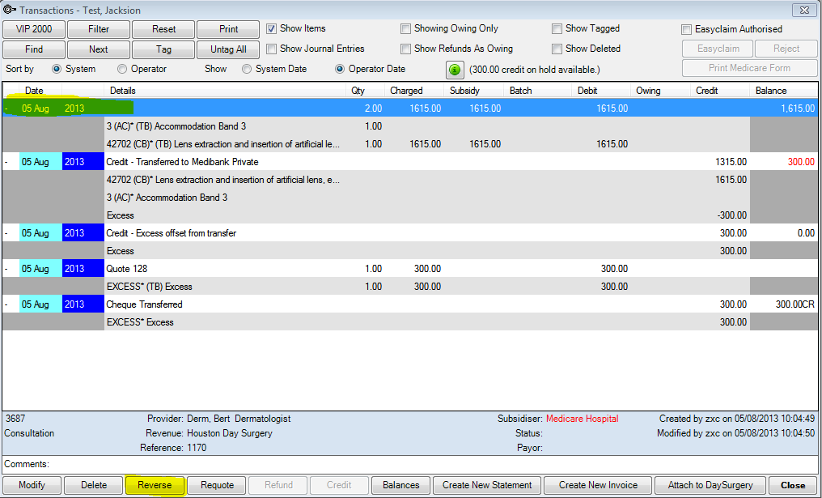Enable the Show Deleted checkbox
This screenshot has width=822, height=498.
pyautogui.click(x=557, y=49)
